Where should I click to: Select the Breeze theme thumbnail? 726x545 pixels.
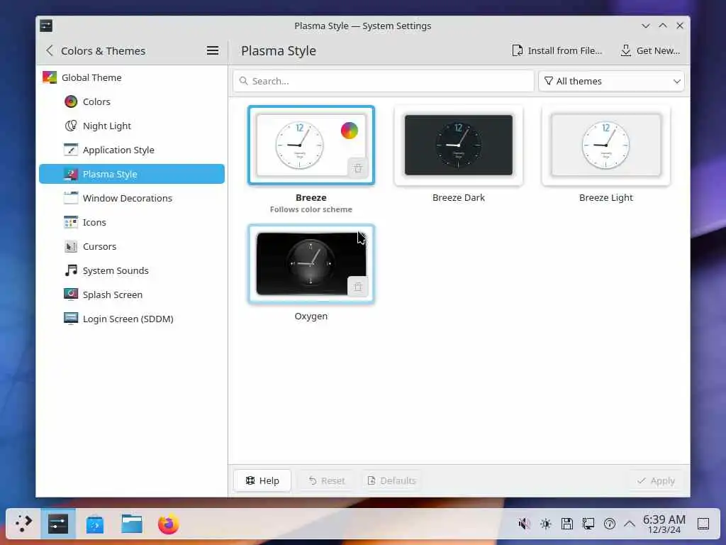[311, 145]
